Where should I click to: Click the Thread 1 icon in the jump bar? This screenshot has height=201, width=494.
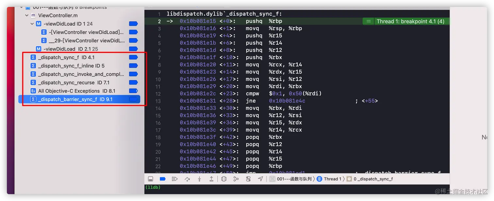click(320, 179)
